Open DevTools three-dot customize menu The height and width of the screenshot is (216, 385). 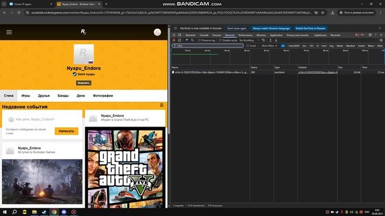pyautogui.click(x=375, y=35)
